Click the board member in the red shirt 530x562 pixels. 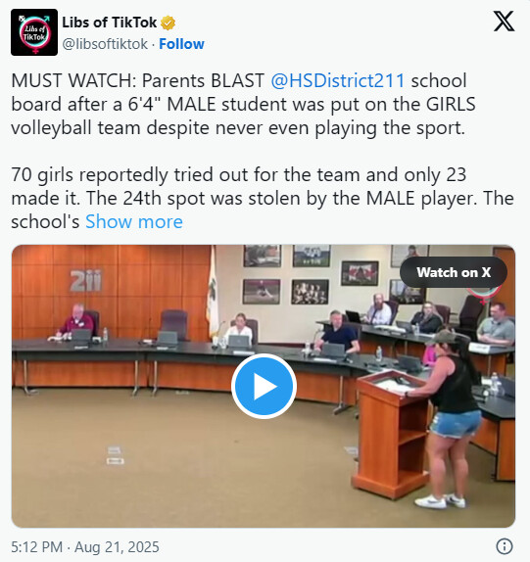(76, 322)
